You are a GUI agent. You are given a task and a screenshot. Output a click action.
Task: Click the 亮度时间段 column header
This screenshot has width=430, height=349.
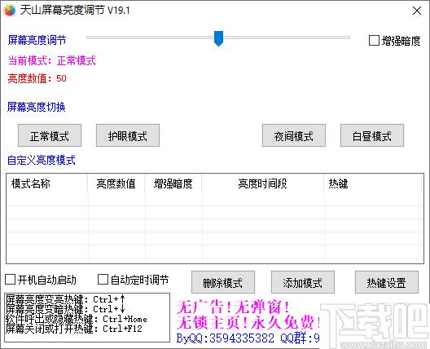[263, 183]
